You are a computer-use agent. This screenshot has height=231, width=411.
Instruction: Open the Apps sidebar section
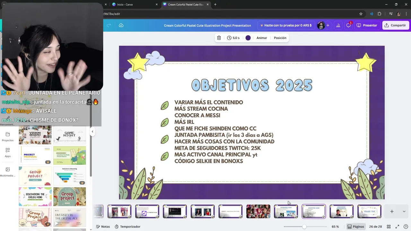tap(8, 152)
